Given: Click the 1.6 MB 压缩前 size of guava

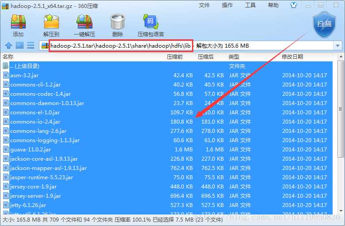Looking at the screenshot, I should 184,149.
